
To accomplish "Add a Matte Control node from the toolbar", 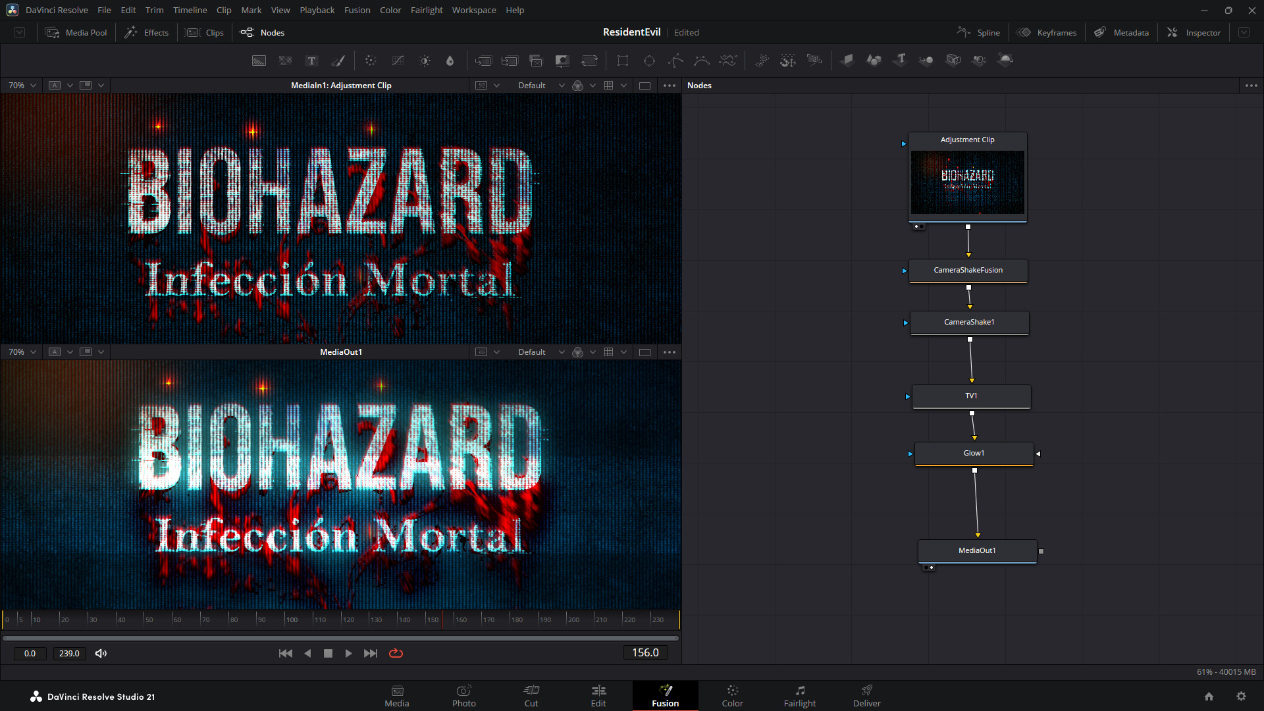I will click(562, 61).
